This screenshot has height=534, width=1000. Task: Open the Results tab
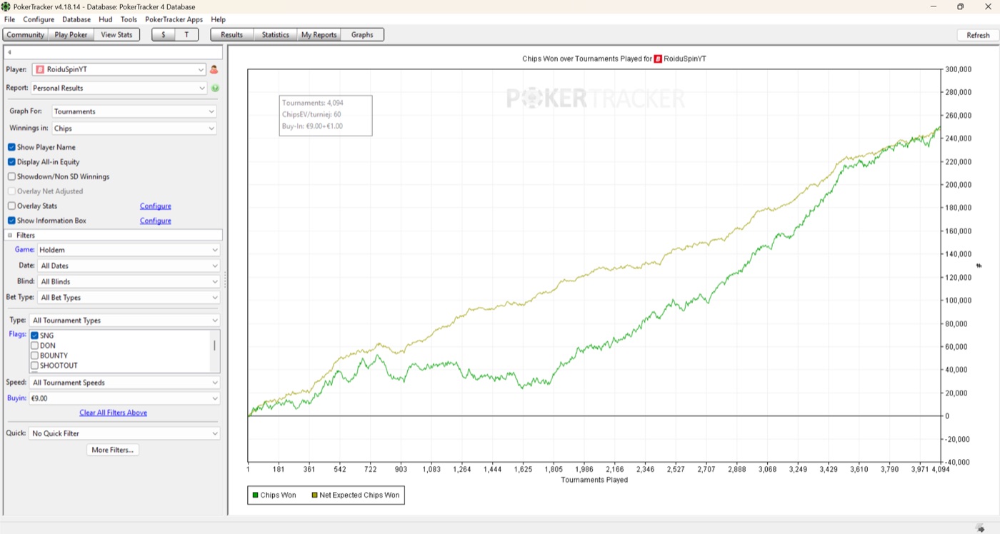231,34
